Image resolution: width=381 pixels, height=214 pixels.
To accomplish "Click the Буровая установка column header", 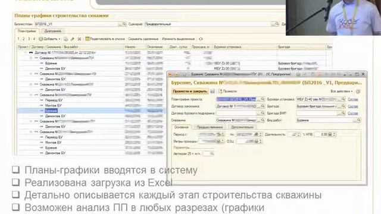I will 245,47.
